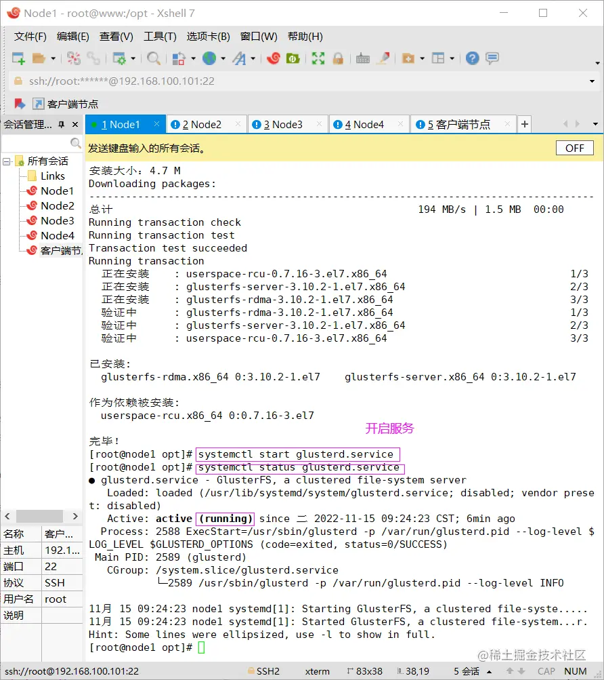The height and width of the screenshot is (680, 604).
Task: Click search icon in session manager
Action: click(x=75, y=142)
